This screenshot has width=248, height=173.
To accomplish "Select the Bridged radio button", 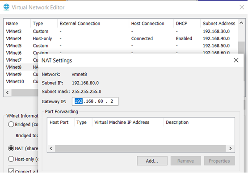I will (11, 124).
